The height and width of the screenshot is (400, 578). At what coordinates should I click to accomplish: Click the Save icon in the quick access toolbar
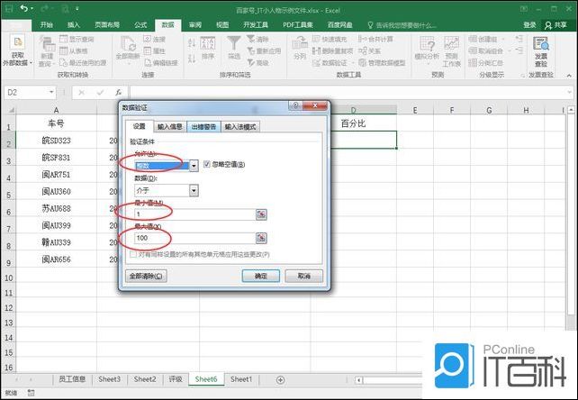9,8
